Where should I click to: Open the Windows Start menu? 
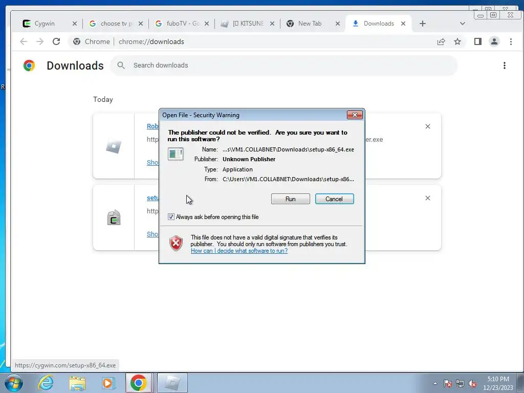[13, 383]
